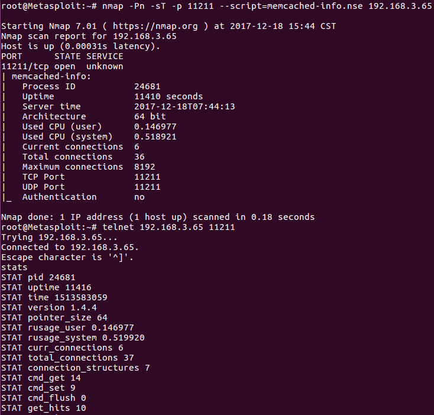This screenshot has height=415, width=434.
Task: Click the STAT time 1513583059 line
Action: click(54, 297)
